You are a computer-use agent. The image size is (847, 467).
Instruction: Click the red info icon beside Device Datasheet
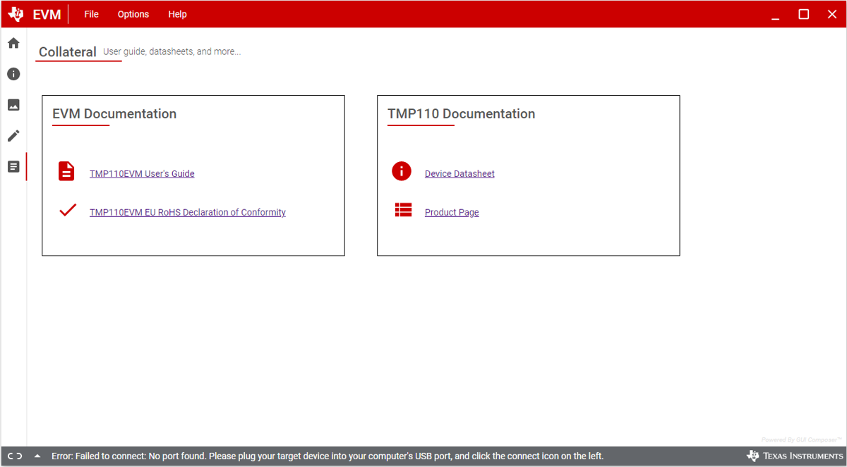click(402, 171)
